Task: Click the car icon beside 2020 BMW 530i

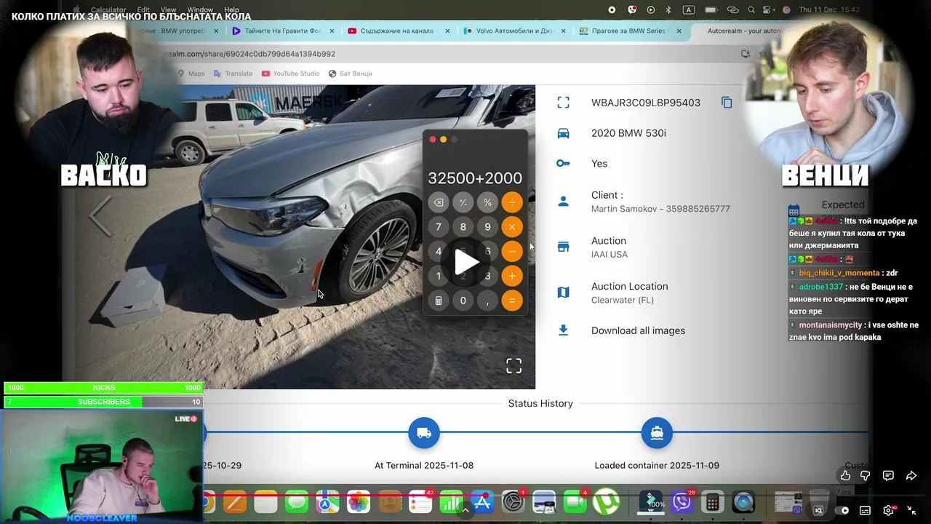Action: pyautogui.click(x=563, y=133)
